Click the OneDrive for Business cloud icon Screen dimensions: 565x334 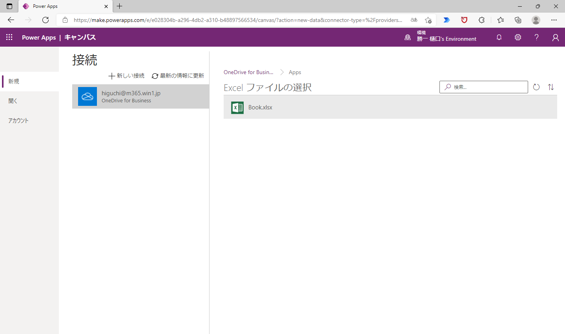pos(87,96)
